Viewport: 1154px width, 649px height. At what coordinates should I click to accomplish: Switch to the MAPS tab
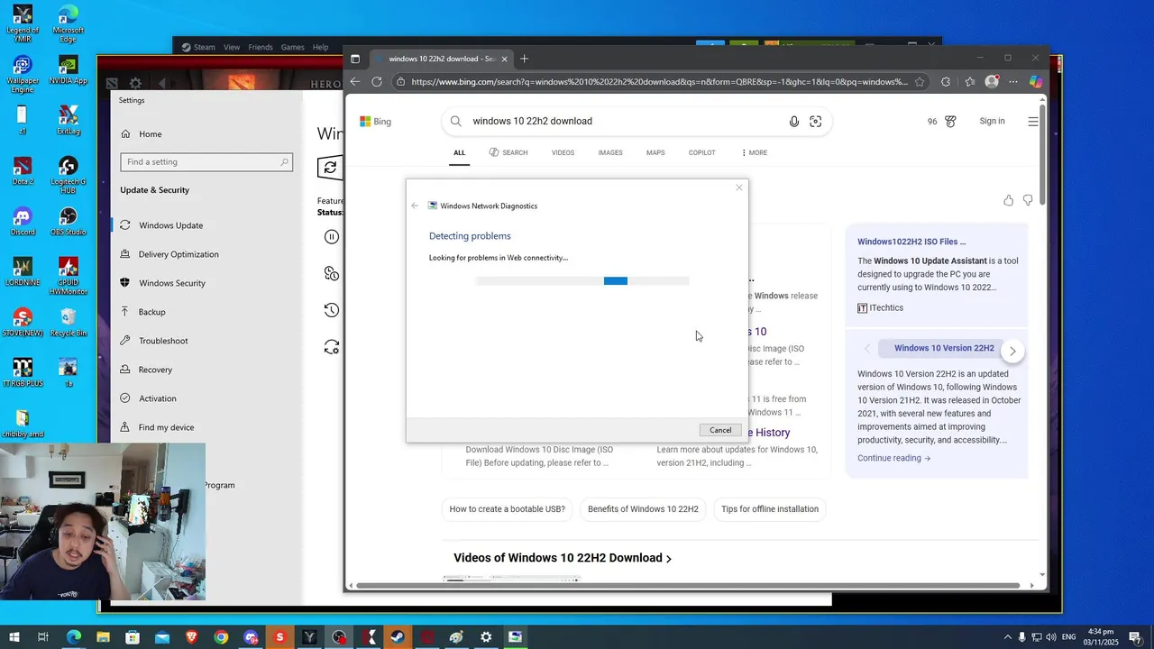[x=655, y=152]
